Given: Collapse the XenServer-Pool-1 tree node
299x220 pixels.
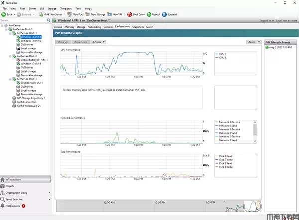Looking at the screenshot, I should (7, 29).
